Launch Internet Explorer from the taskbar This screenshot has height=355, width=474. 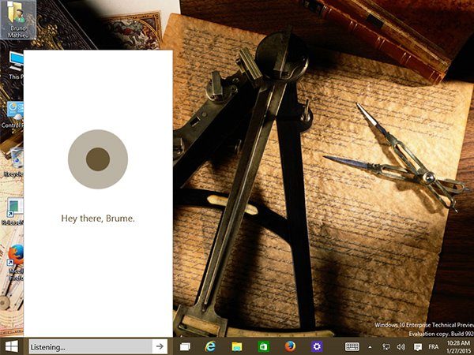tap(210, 346)
